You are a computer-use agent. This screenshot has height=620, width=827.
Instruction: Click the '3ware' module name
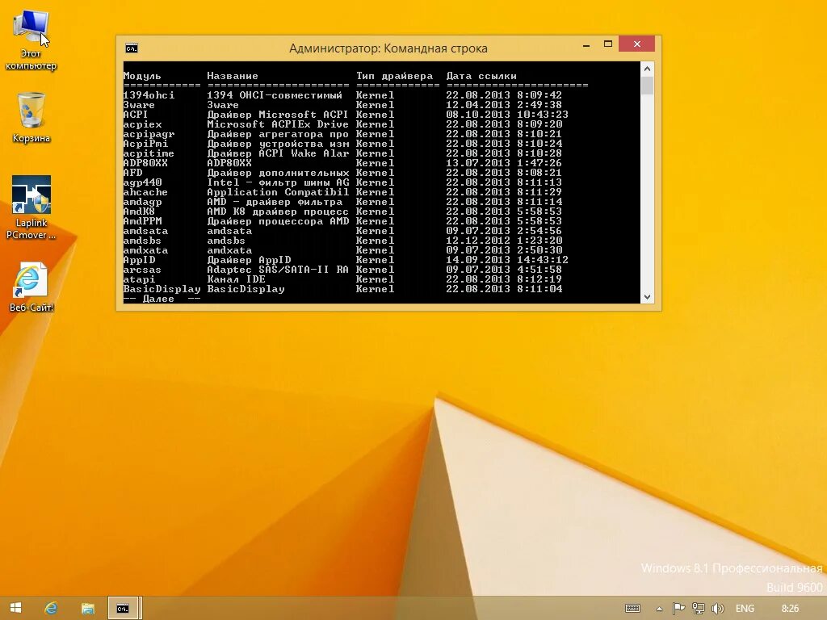(139, 105)
